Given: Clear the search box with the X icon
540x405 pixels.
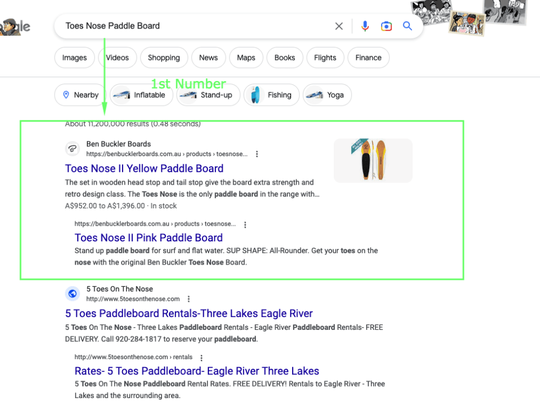Looking at the screenshot, I should (x=339, y=26).
